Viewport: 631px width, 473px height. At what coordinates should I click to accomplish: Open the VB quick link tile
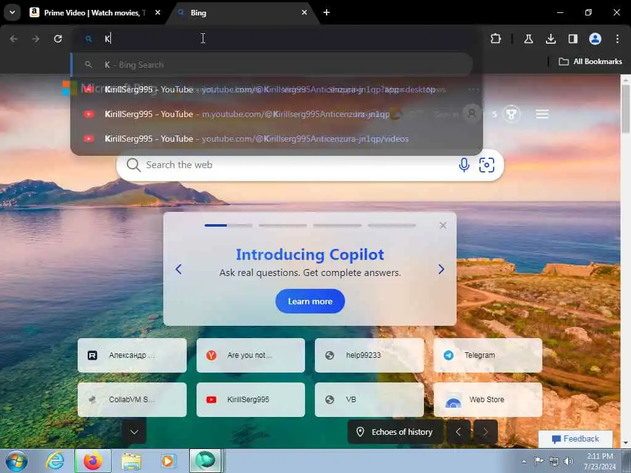click(x=369, y=399)
